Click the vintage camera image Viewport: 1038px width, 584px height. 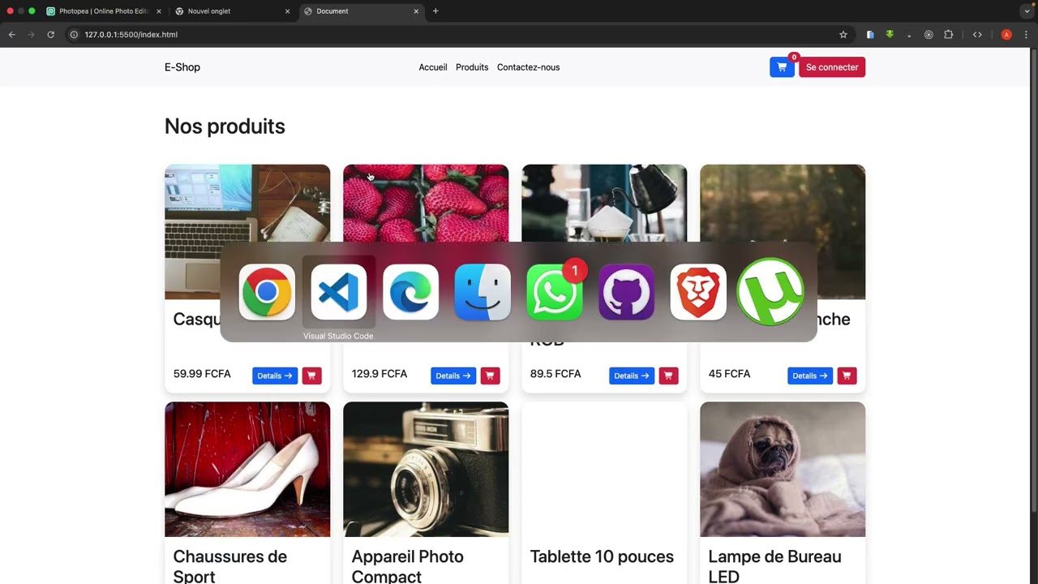(426, 469)
